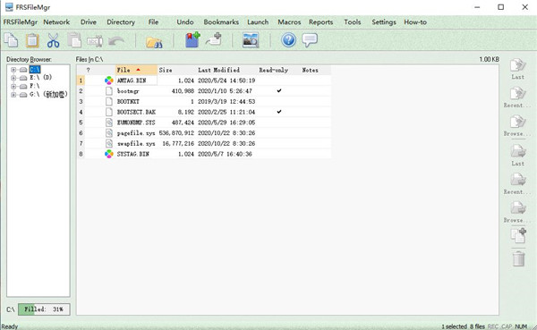Select the F:\ drive in tree
The width and height of the screenshot is (537, 330).
click(35, 86)
